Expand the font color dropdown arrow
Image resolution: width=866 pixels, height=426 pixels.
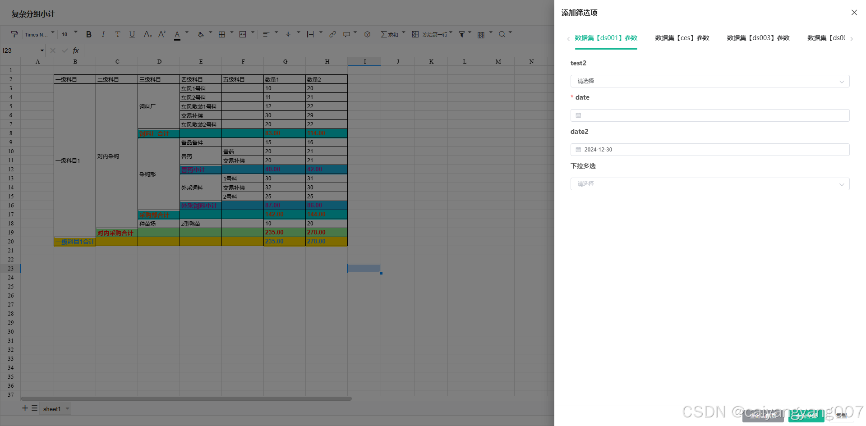[187, 32]
